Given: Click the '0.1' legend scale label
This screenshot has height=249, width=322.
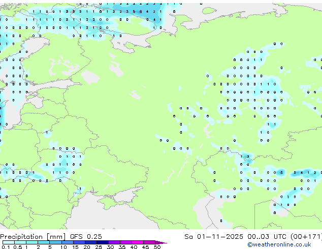Looking at the screenshot, I should (6, 247).
